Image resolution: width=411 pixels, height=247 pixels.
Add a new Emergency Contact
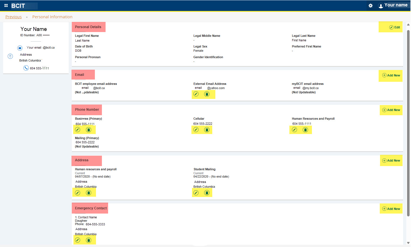391,209
